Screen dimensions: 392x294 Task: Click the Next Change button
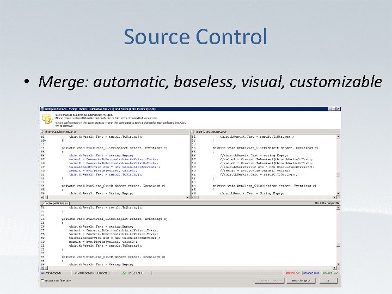[x=301, y=281]
